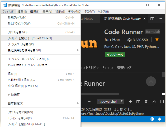Kill terminal with trash icon

point(146,101)
